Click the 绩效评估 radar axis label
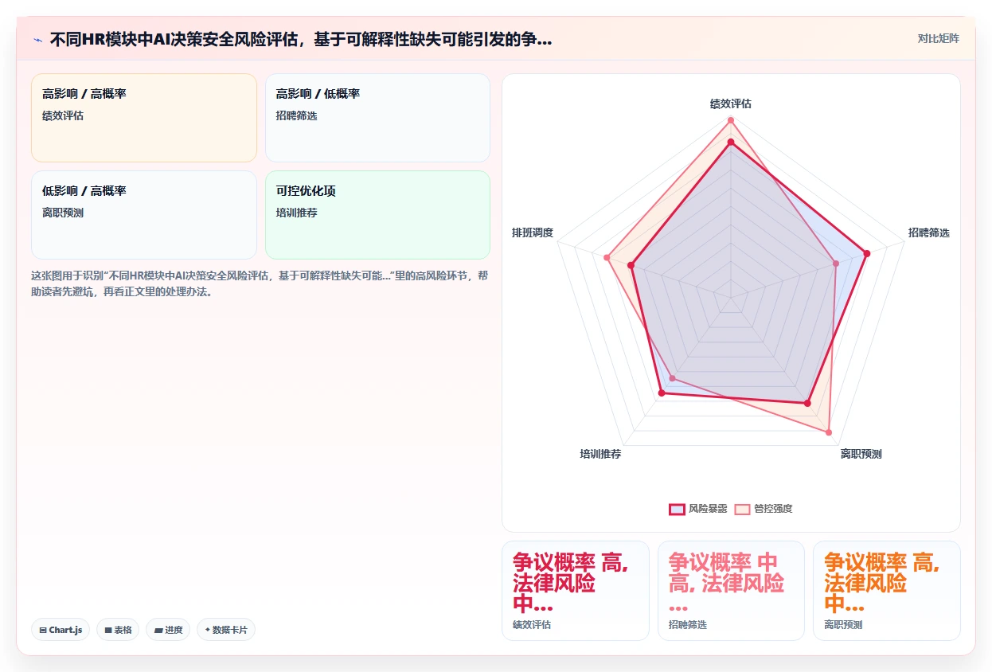The width and height of the screenshot is (992, 672). click(x=731, y=104)
